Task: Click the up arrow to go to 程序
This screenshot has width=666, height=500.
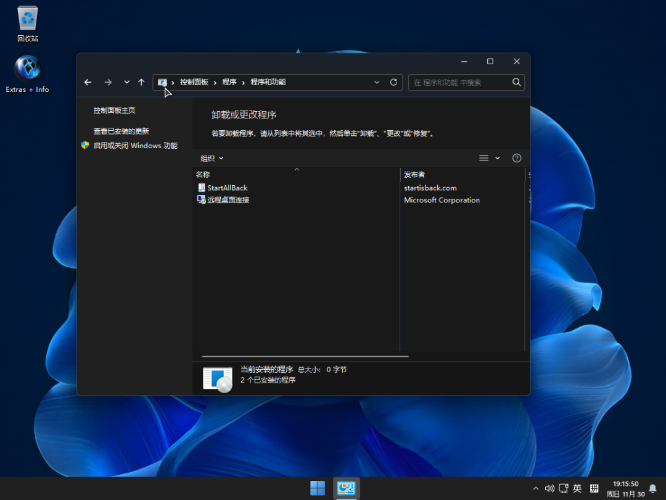Action: pyautogui.click(x=141, y=81)
